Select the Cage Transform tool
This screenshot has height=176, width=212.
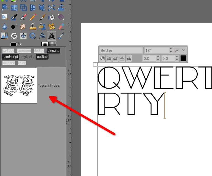pyautogui.click(x=52, y=8)
